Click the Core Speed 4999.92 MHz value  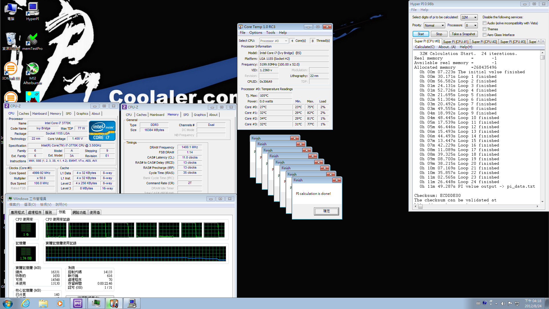click(41, 173)
